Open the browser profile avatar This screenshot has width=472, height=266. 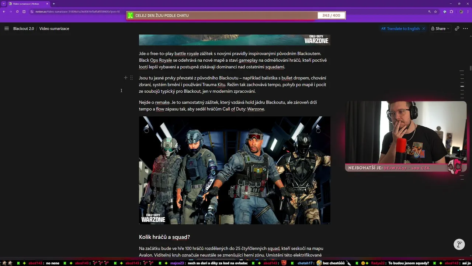pyautogui.click(x=461, y=11)
